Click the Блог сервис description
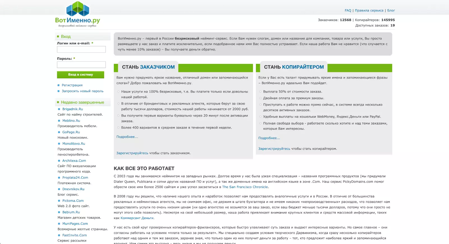The width and height of the screenshot is (449, 244). coord(68,195)
